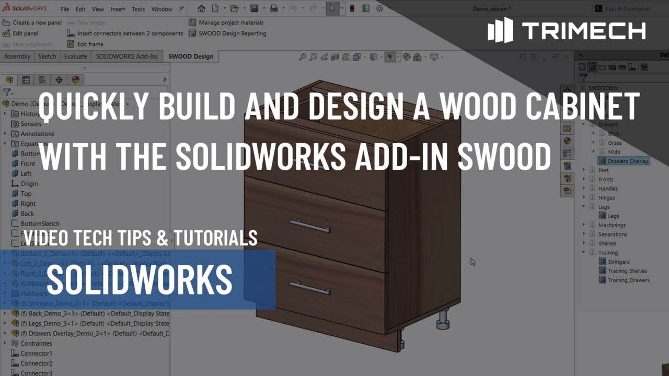Screen dimensions: 669x376
Task: Click the Rebuild traffic light icon
Action: tap(352, 8)
